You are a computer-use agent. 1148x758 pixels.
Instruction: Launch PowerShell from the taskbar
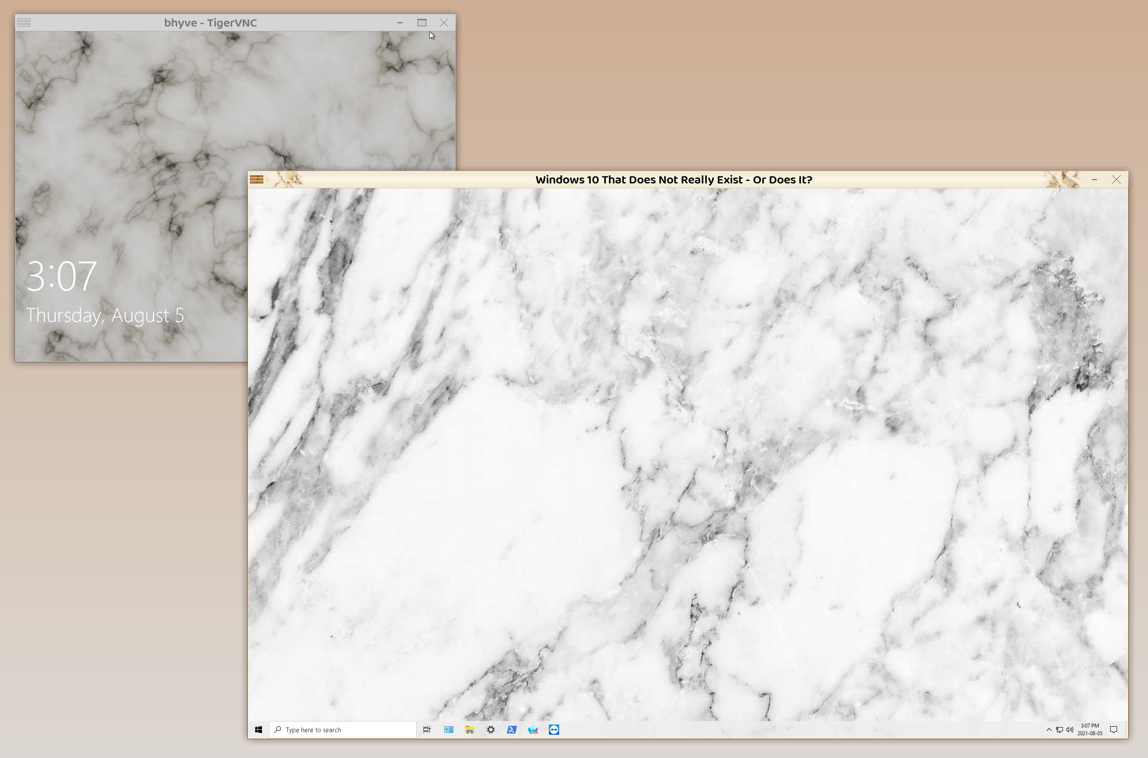click(512, 730)
